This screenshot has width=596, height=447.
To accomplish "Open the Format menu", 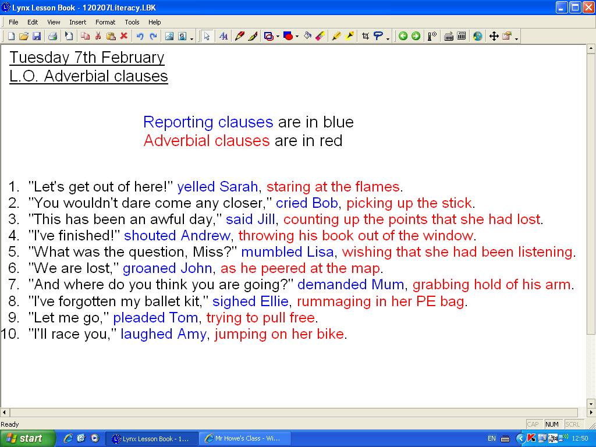I will (x=105, y=22).
